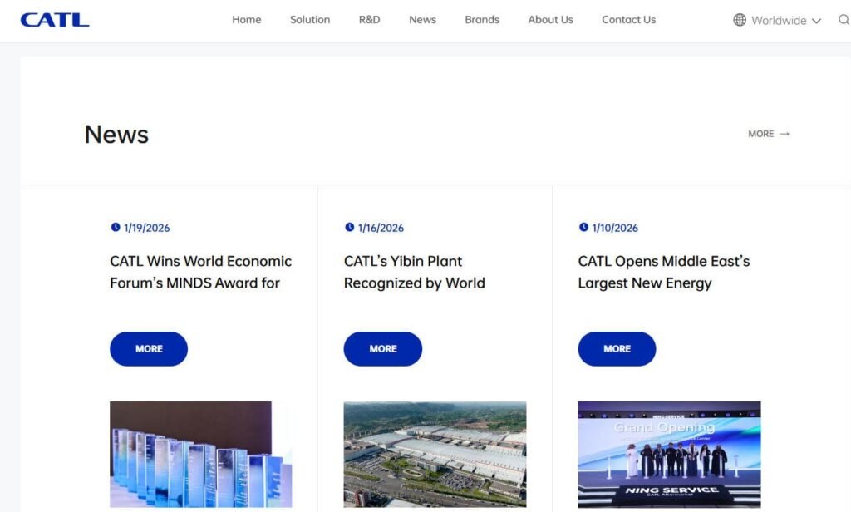Click clock icon beside 1/16/2026 date
851x512 pixels.
(350, 228)
